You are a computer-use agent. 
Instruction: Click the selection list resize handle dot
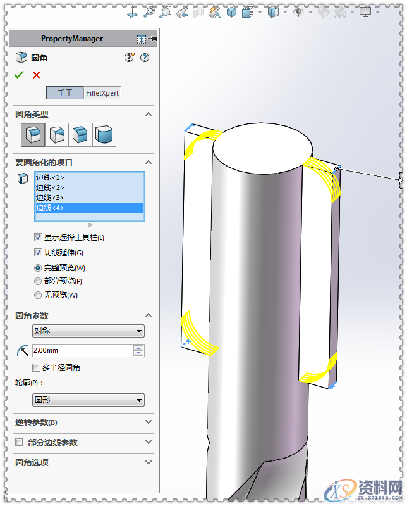[90, 225]
